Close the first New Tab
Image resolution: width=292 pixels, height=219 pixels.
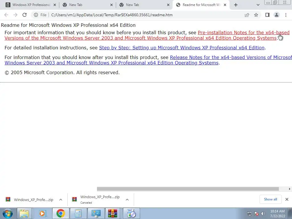[x=111, y=5]
